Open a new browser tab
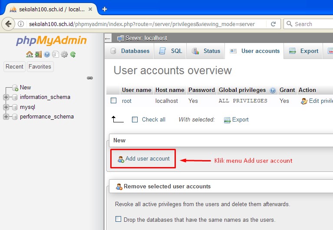Image resolution: width=333 pixels, height=230 pixels. pos(105,9)
